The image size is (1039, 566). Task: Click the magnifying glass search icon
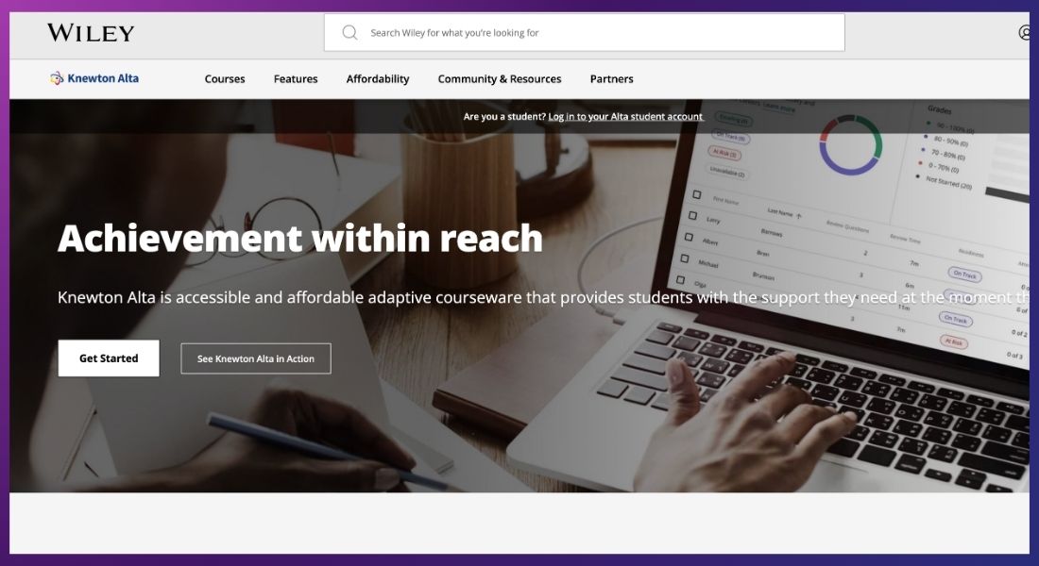coord(349,32)
